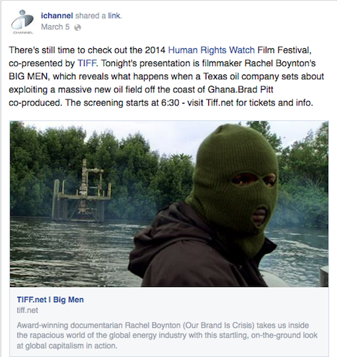This screenshot has height=357, width=337.
Task: Click the TIFF.net | Big Men headline
Action: (50, 300)
